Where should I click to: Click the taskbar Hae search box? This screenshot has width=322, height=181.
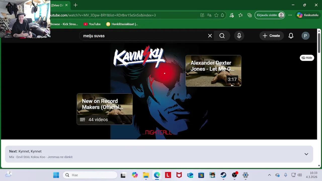pos(90,175)
